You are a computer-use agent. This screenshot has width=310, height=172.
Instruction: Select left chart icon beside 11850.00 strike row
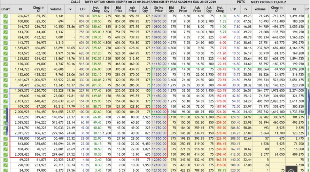(5, 139)
